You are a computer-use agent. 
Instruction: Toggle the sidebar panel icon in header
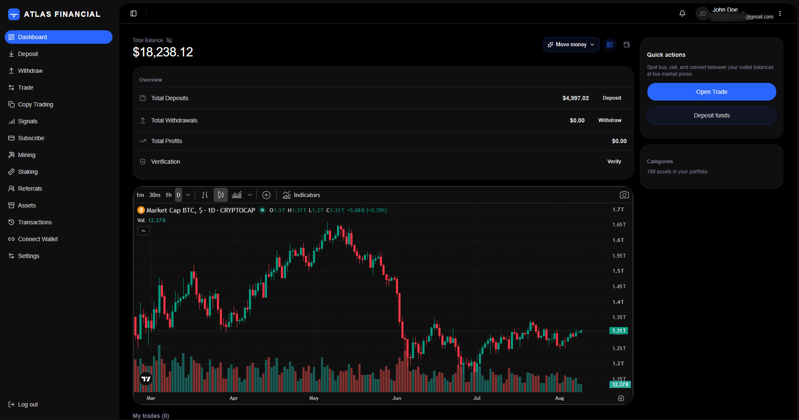pos(134,13)
